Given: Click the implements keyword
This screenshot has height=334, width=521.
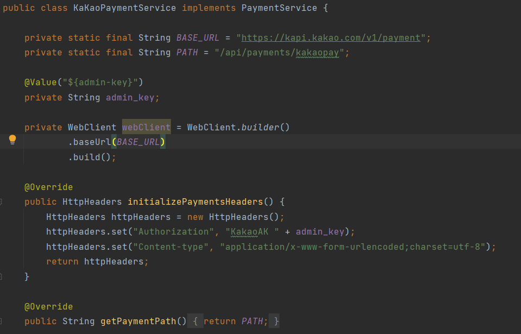Looking at the screenshot, I should (x=208, y=8).
